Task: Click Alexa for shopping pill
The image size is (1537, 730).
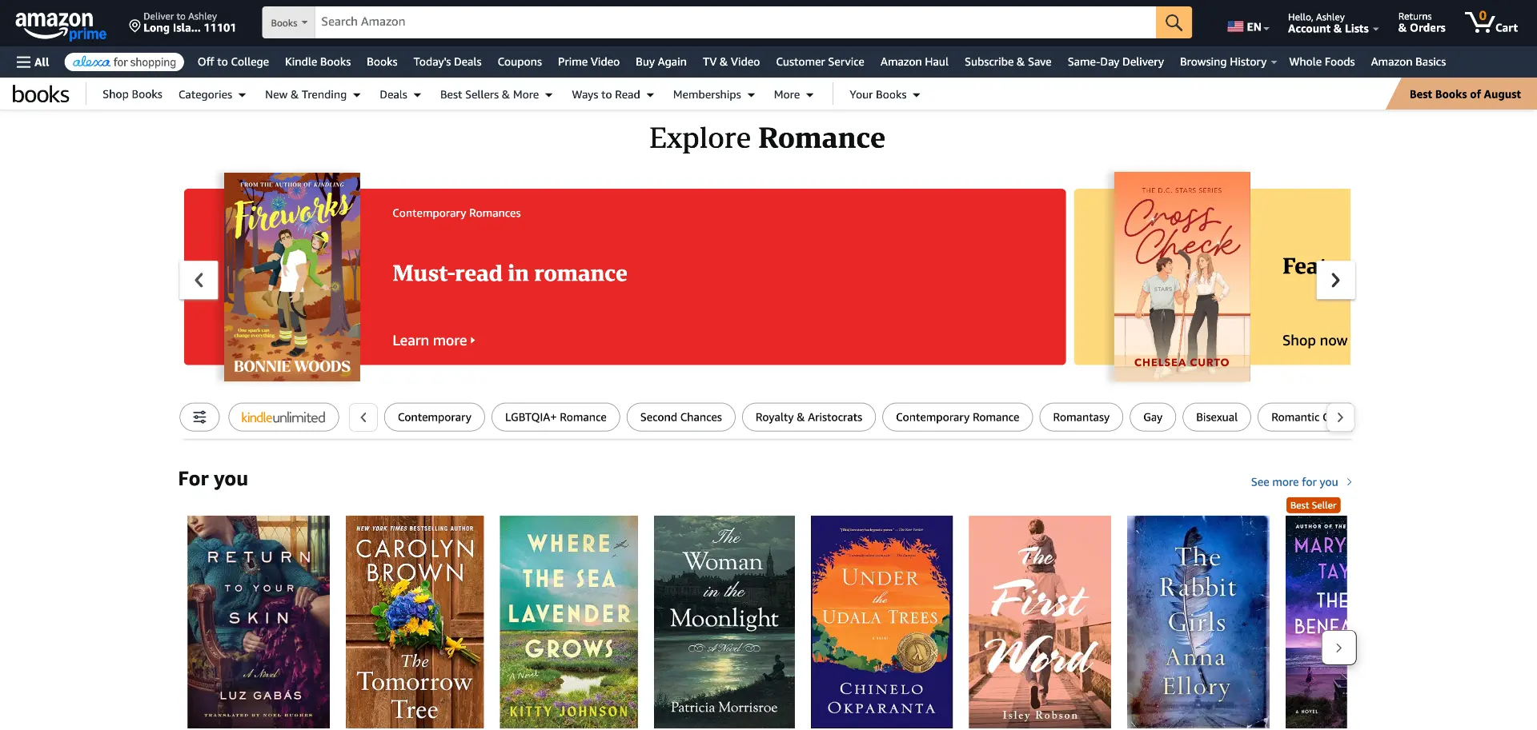Action: pyautogui.click(x=124, y=62)
